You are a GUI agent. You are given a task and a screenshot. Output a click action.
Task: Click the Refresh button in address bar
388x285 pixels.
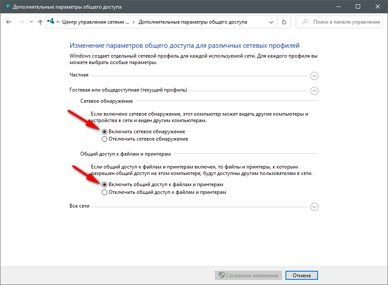click(284, 22)
